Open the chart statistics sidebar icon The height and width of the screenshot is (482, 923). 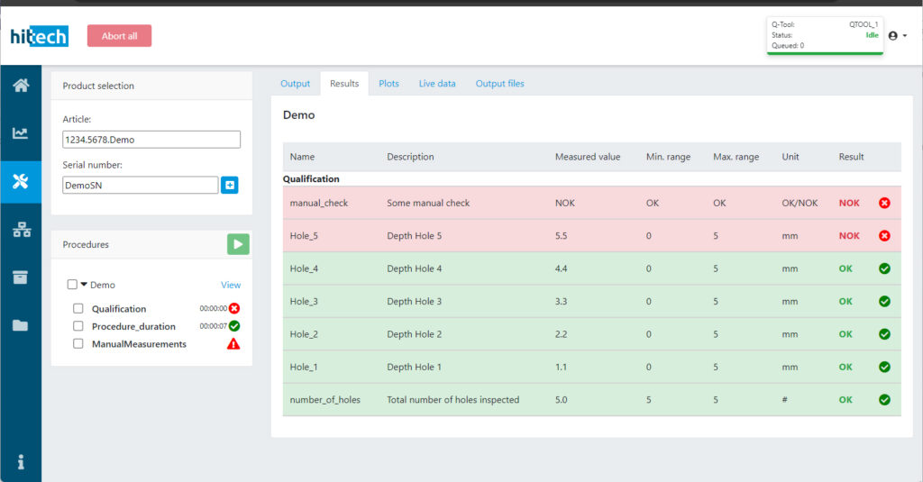point(20,133)
